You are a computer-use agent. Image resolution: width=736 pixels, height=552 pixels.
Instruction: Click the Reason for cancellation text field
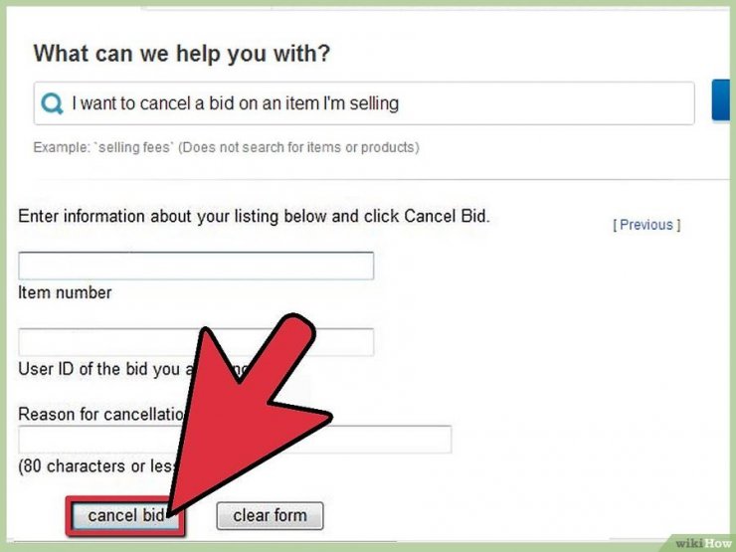pyautogui.click(x=235, y=439)
